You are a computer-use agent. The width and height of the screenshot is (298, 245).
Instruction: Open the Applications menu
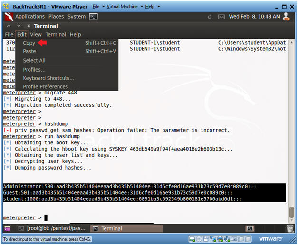coord(30,17)
